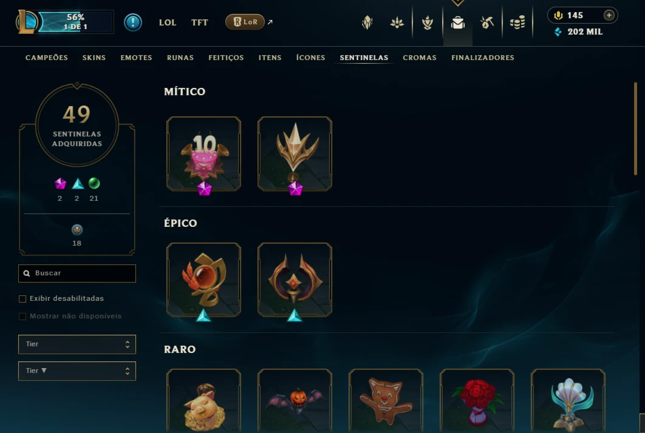Click the crystal shield icon in top bar
Screen dimensions: 645x433
[x=367, y=22]
